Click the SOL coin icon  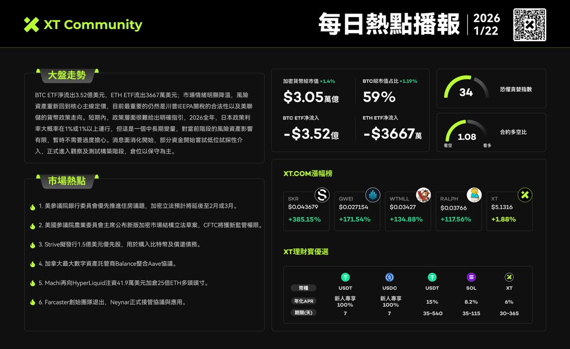pos(471,277)
